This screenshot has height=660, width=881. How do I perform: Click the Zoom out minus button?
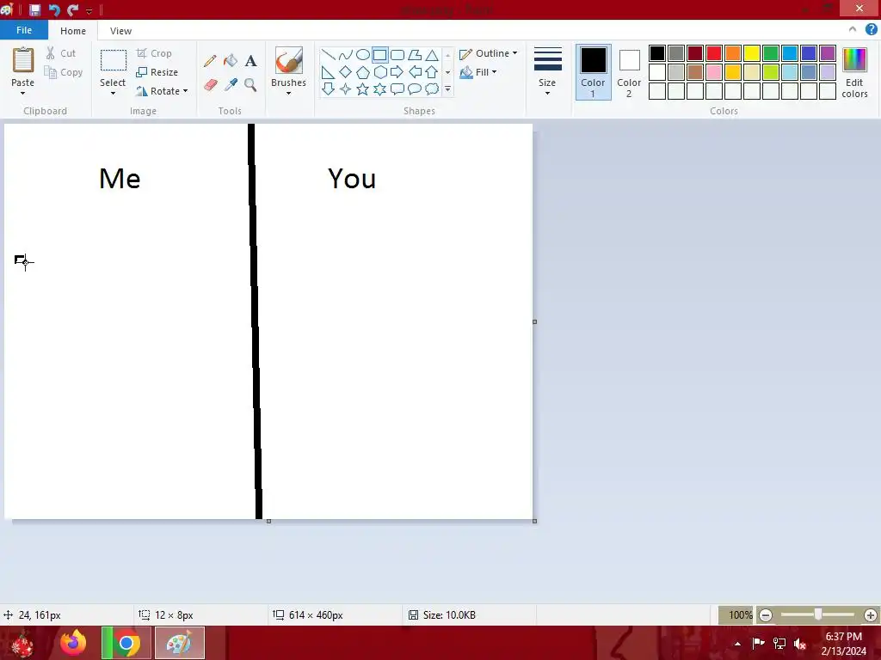click(765, 615)
